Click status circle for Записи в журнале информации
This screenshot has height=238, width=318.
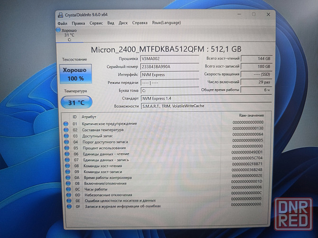point(69,206)
